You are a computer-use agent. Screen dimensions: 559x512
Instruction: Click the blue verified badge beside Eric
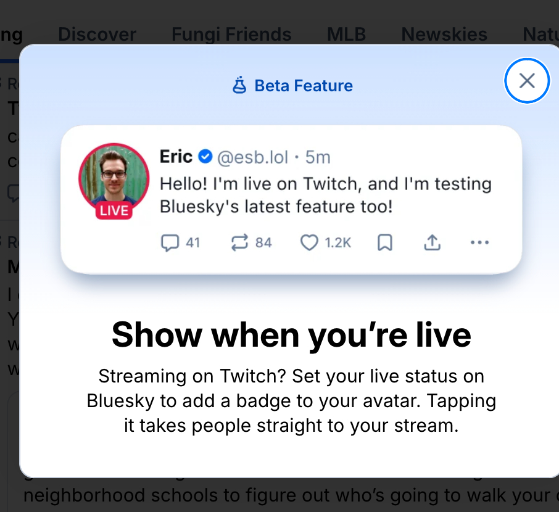click(x=205, y=157)
